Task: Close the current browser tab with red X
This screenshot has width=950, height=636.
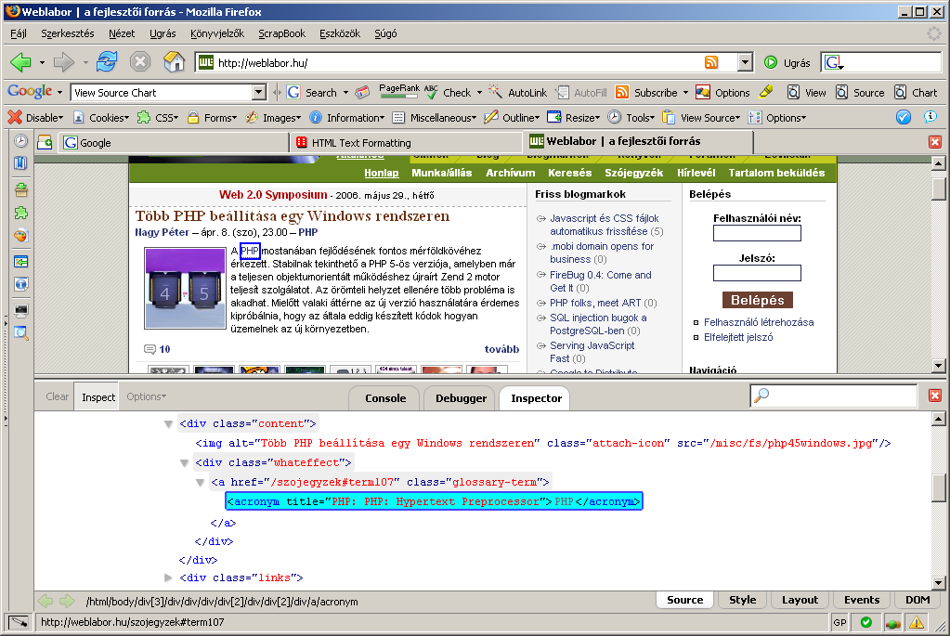Action: (x=935, y=142)
